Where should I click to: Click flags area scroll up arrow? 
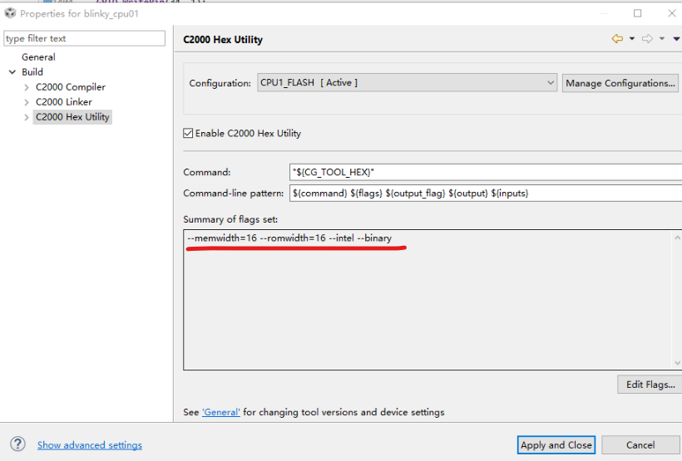(677, 238)
